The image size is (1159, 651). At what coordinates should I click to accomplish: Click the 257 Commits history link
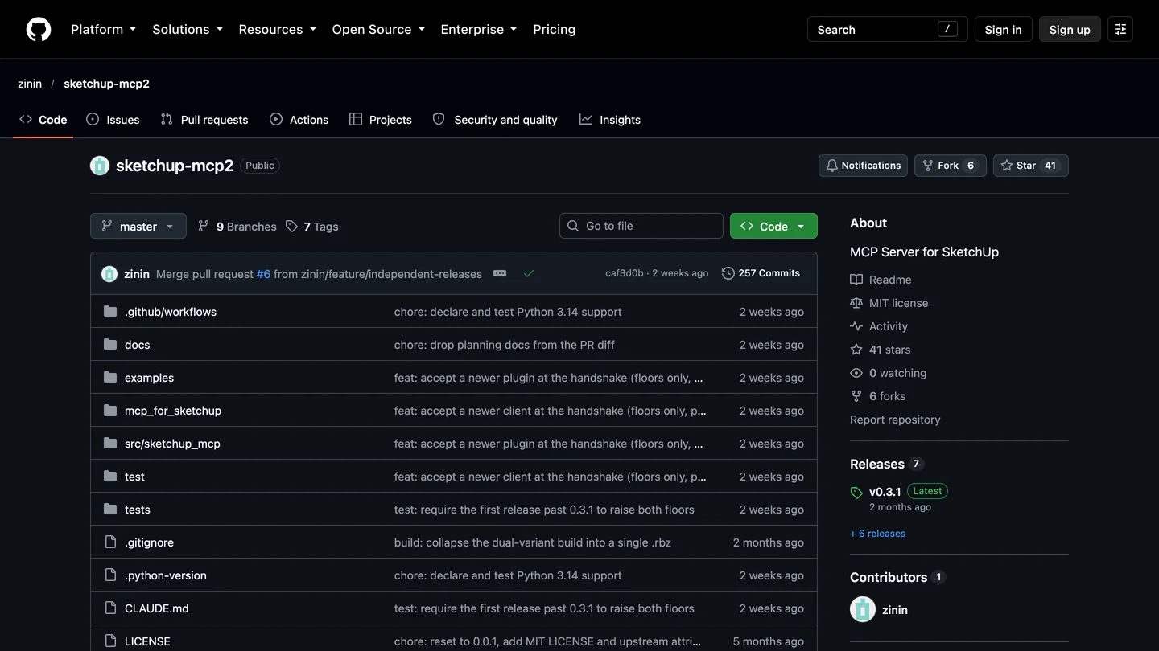pos(761,273)
